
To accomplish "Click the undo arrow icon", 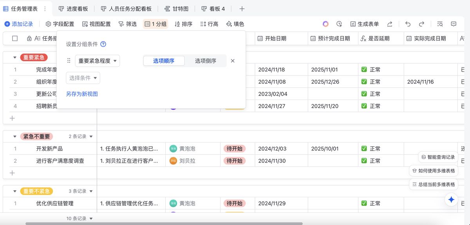I will (x=408, y=24).
